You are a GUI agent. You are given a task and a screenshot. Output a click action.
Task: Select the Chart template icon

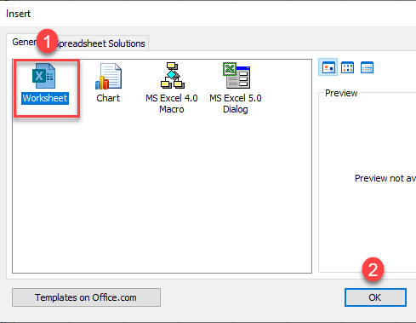pos(108,76)
